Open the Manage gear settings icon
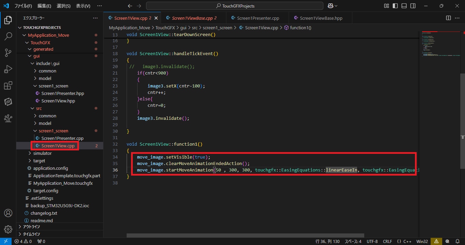 pos(8,229)
